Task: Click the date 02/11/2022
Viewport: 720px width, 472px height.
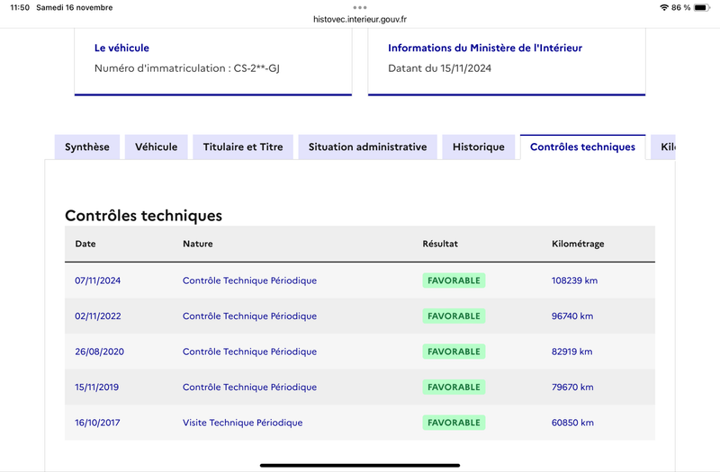Action: click(x=98, y=316)
